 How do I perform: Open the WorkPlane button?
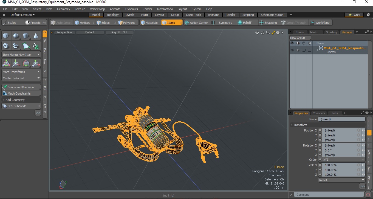coord(320,23)
